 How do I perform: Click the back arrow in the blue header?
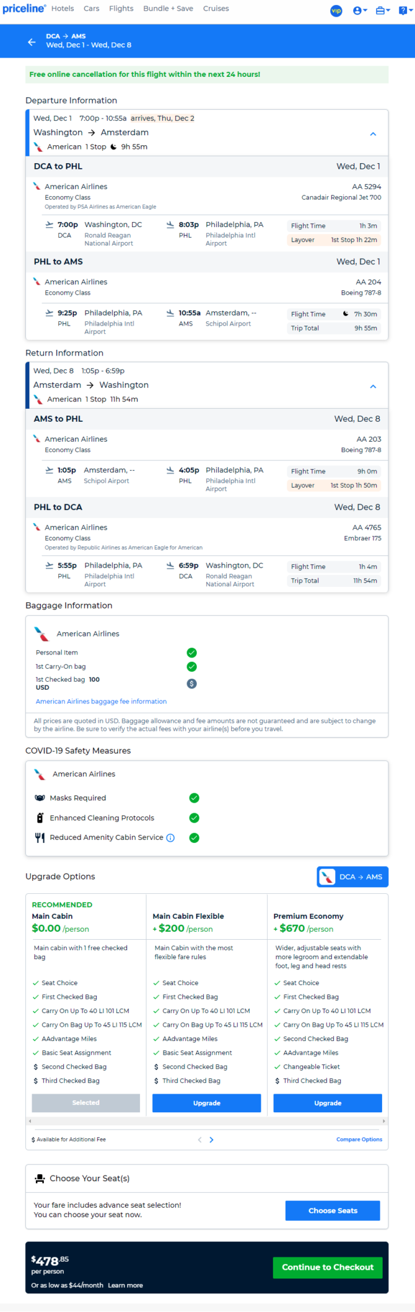(x=32, y=42)
